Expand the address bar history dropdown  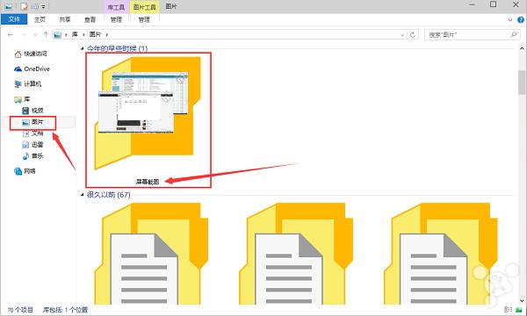pyautogui.click(x=402, y=34)
